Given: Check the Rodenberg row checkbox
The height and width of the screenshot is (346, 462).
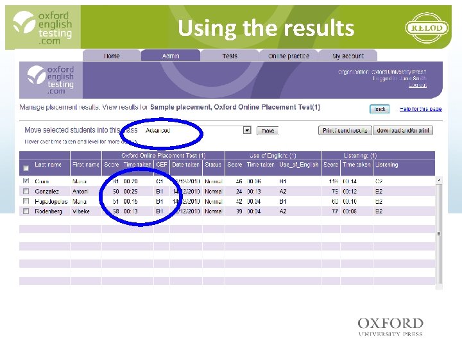Looking at the screenshot, I should 26,211.
